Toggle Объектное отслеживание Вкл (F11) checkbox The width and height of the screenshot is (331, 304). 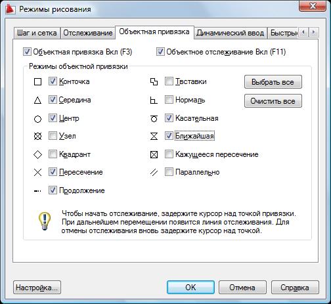(160, 52)
